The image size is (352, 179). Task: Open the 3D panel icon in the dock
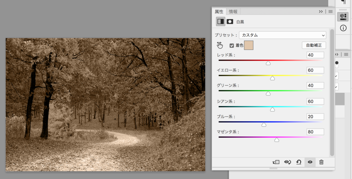tap(343, 16)
